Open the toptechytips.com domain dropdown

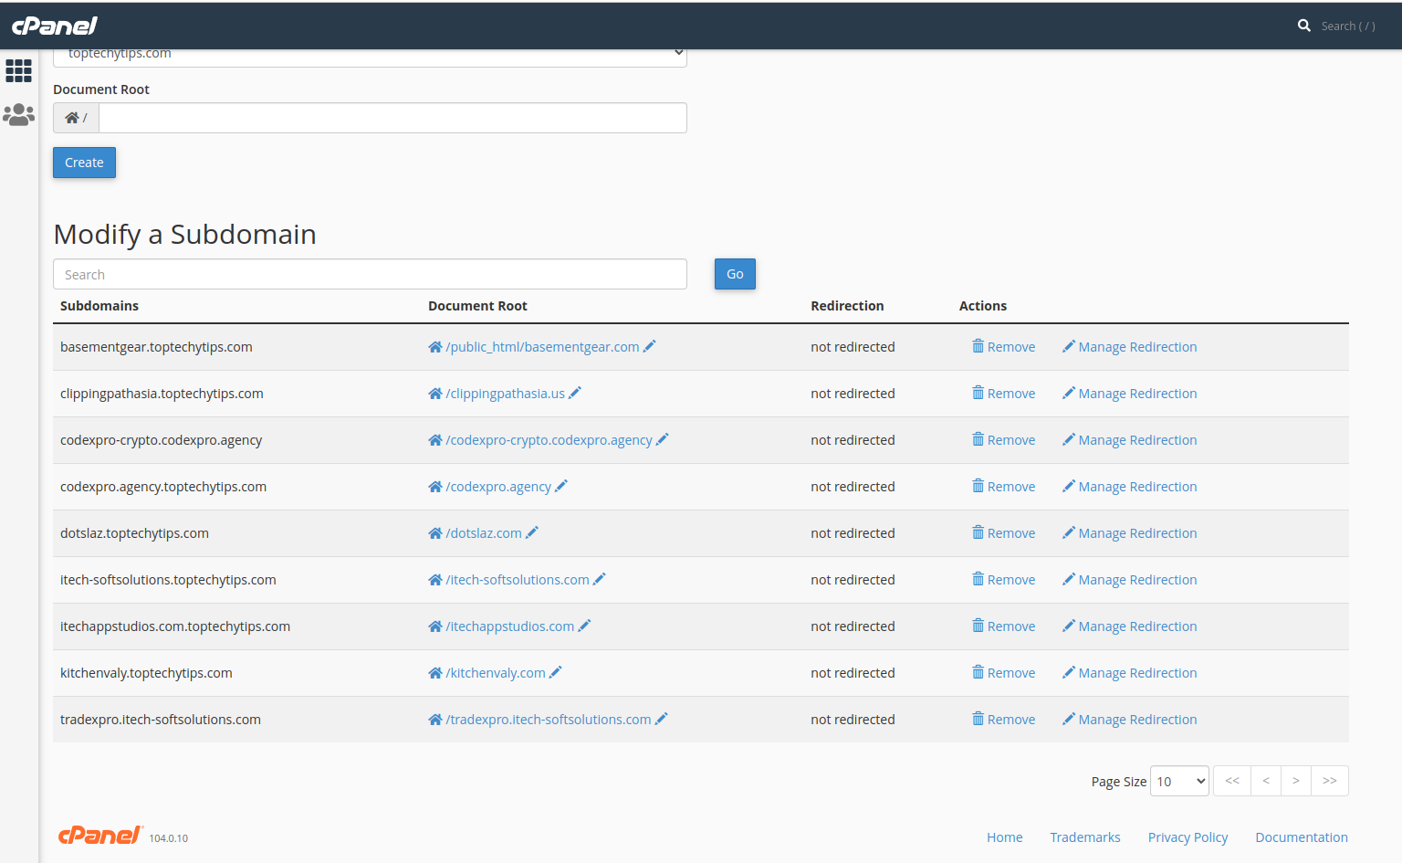coord(370,55)
